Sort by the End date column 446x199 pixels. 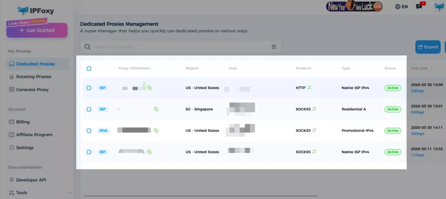tap(422, 68)
